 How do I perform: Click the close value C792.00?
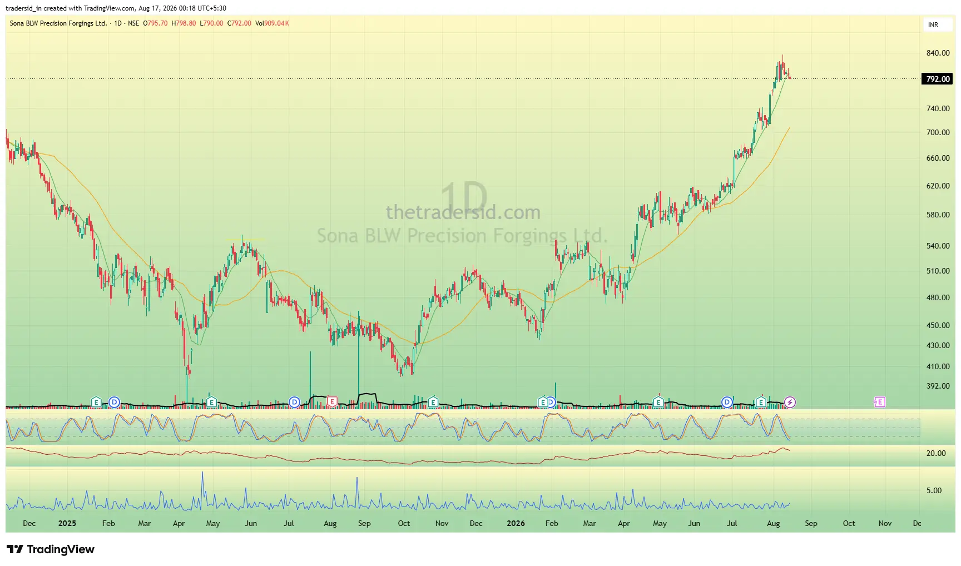[239, 23]
